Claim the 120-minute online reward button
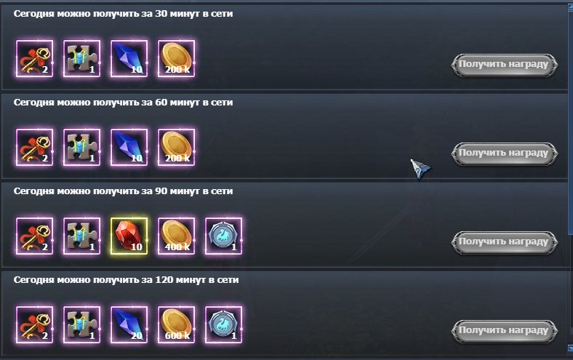The height and width of the screenshot is (360, 573). [x=505, y=331]
